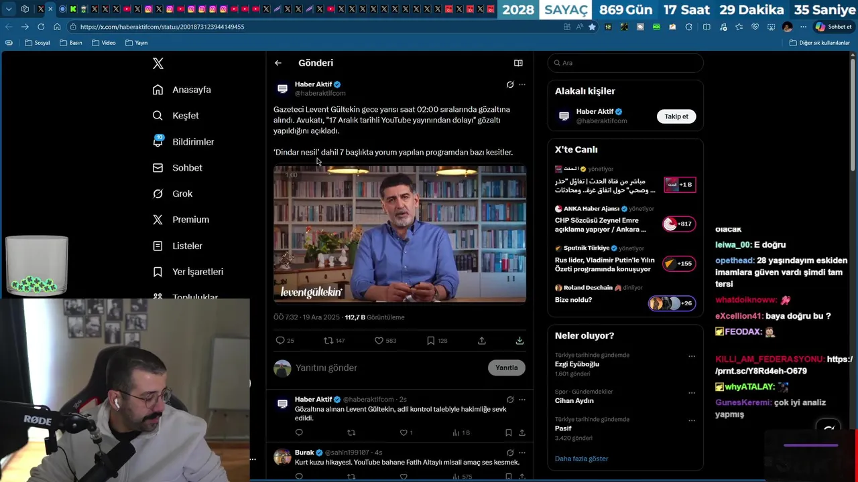Open the favorites list icon in toolbar
The width and height of the screenshot is (858, 482).
(739, 27)
